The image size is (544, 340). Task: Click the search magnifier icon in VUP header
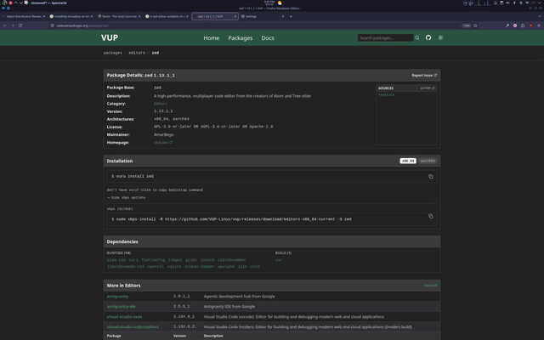click(x=417, y=37)
